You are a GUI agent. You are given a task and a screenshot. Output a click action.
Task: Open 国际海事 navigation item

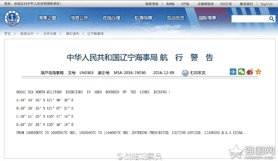point(207,18)
